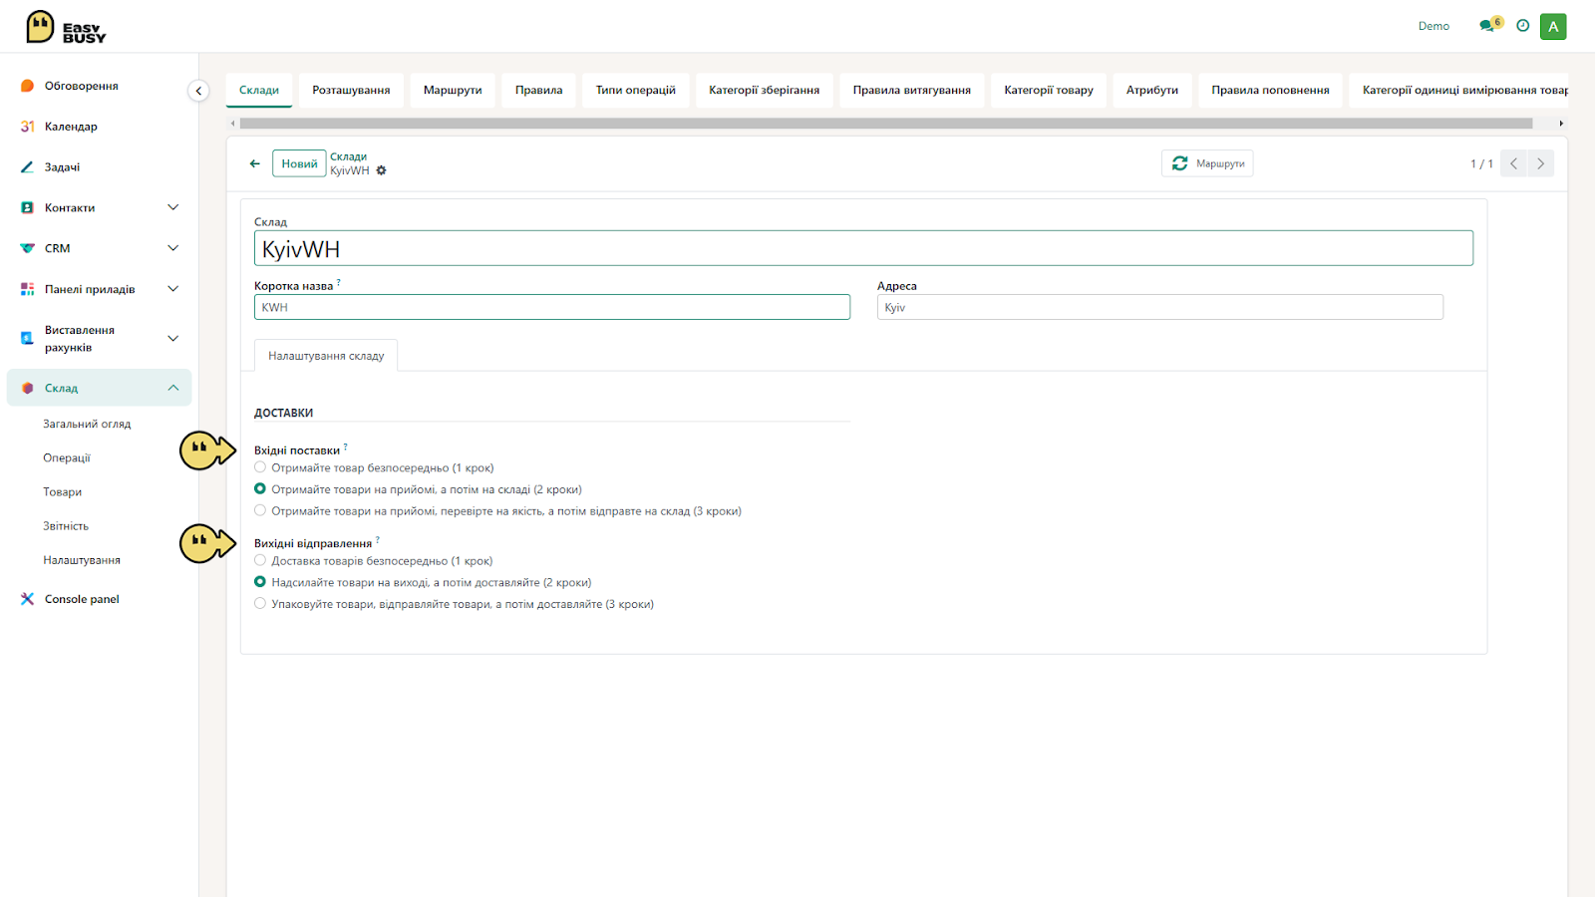Open the green user avatar menu
This screenshot has height=897, width=1595.
(1553, 27)
